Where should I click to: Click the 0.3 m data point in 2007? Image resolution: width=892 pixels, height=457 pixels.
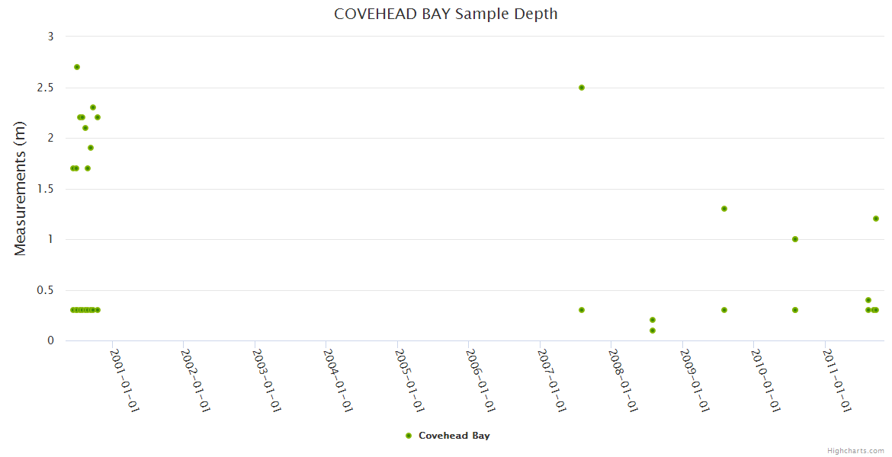[582, 310]
